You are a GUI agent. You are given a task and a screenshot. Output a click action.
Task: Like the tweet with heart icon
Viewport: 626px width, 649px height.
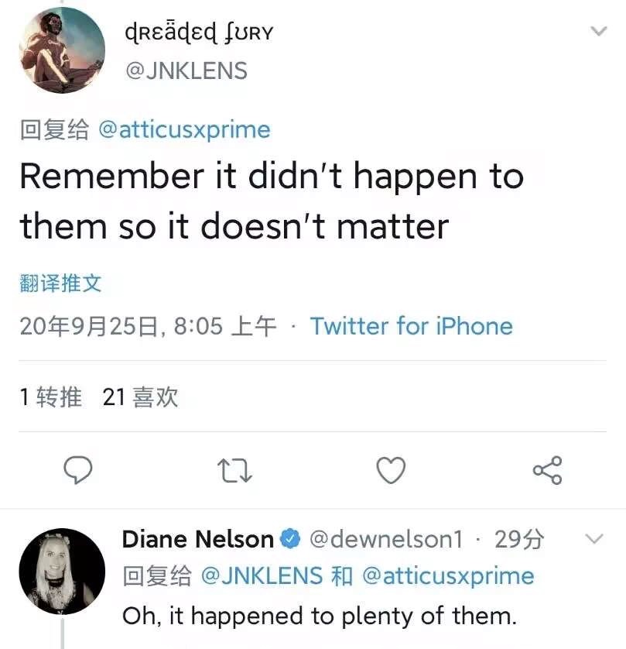click(391, 470)
